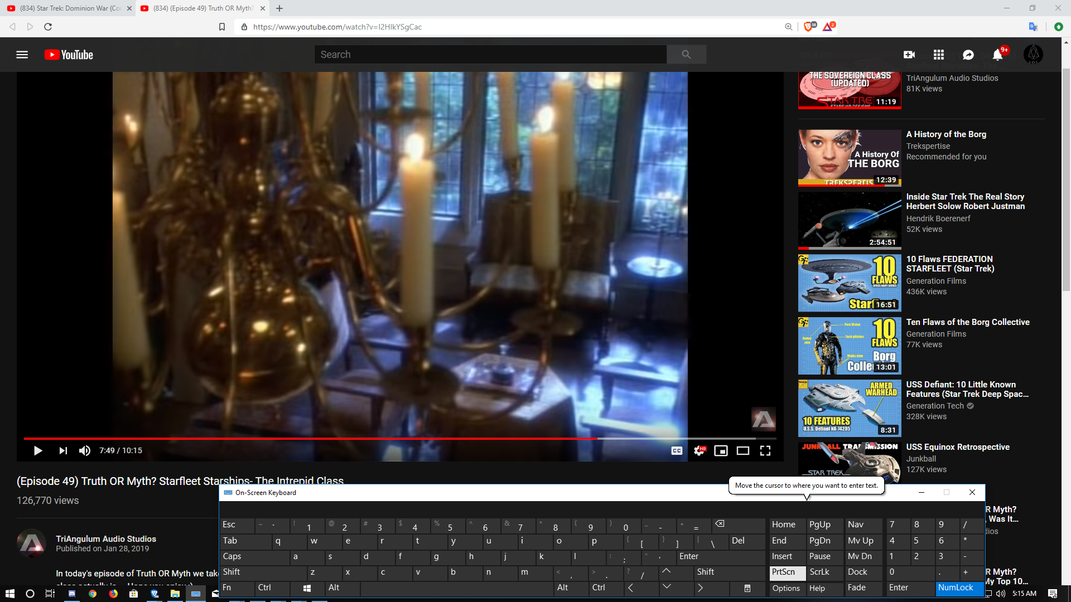Image resolution: width=1071 pixels, height=602 pixels.
Task: Open YouTube notifications bell
Action: (x=997, y=54)
